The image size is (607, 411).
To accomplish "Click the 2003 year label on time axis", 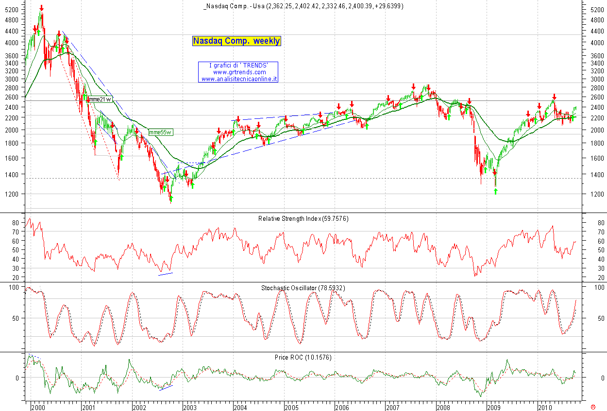I will 189,407.
